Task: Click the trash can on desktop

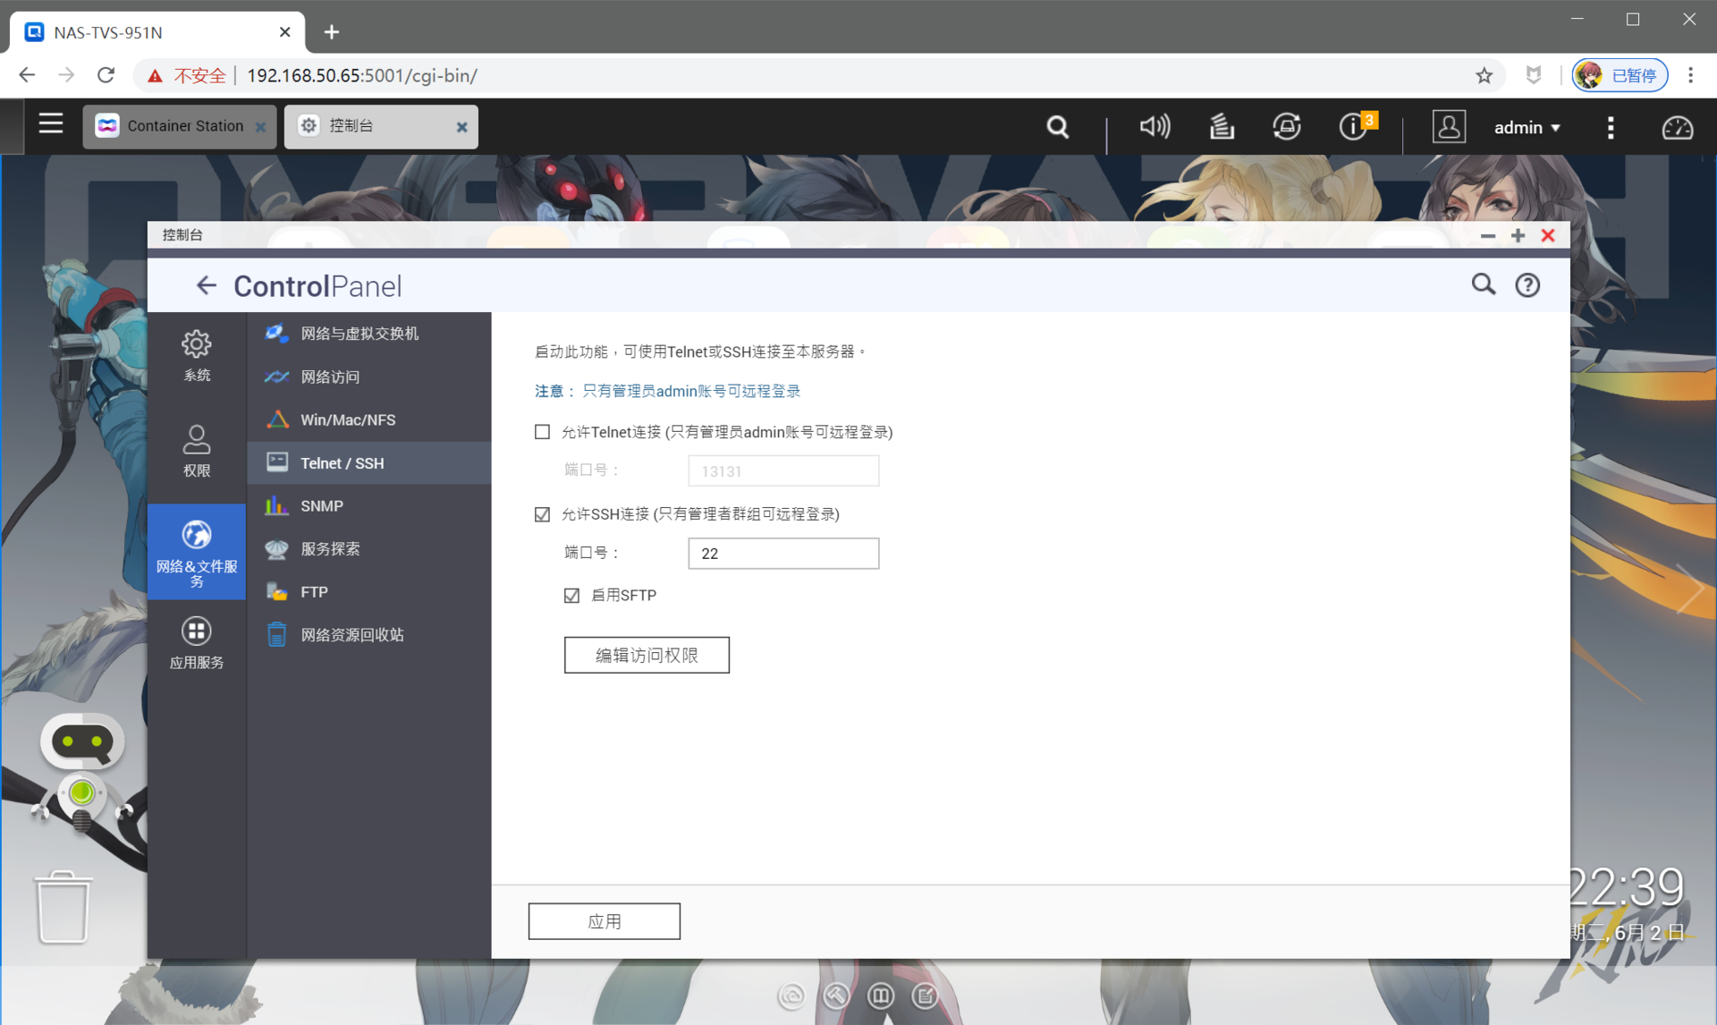Action: (x=63, y=906)
